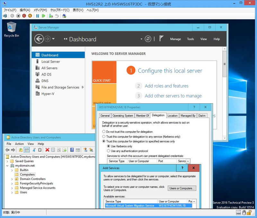Click ADUC toolbar Forward arrow

coord(13,150)
